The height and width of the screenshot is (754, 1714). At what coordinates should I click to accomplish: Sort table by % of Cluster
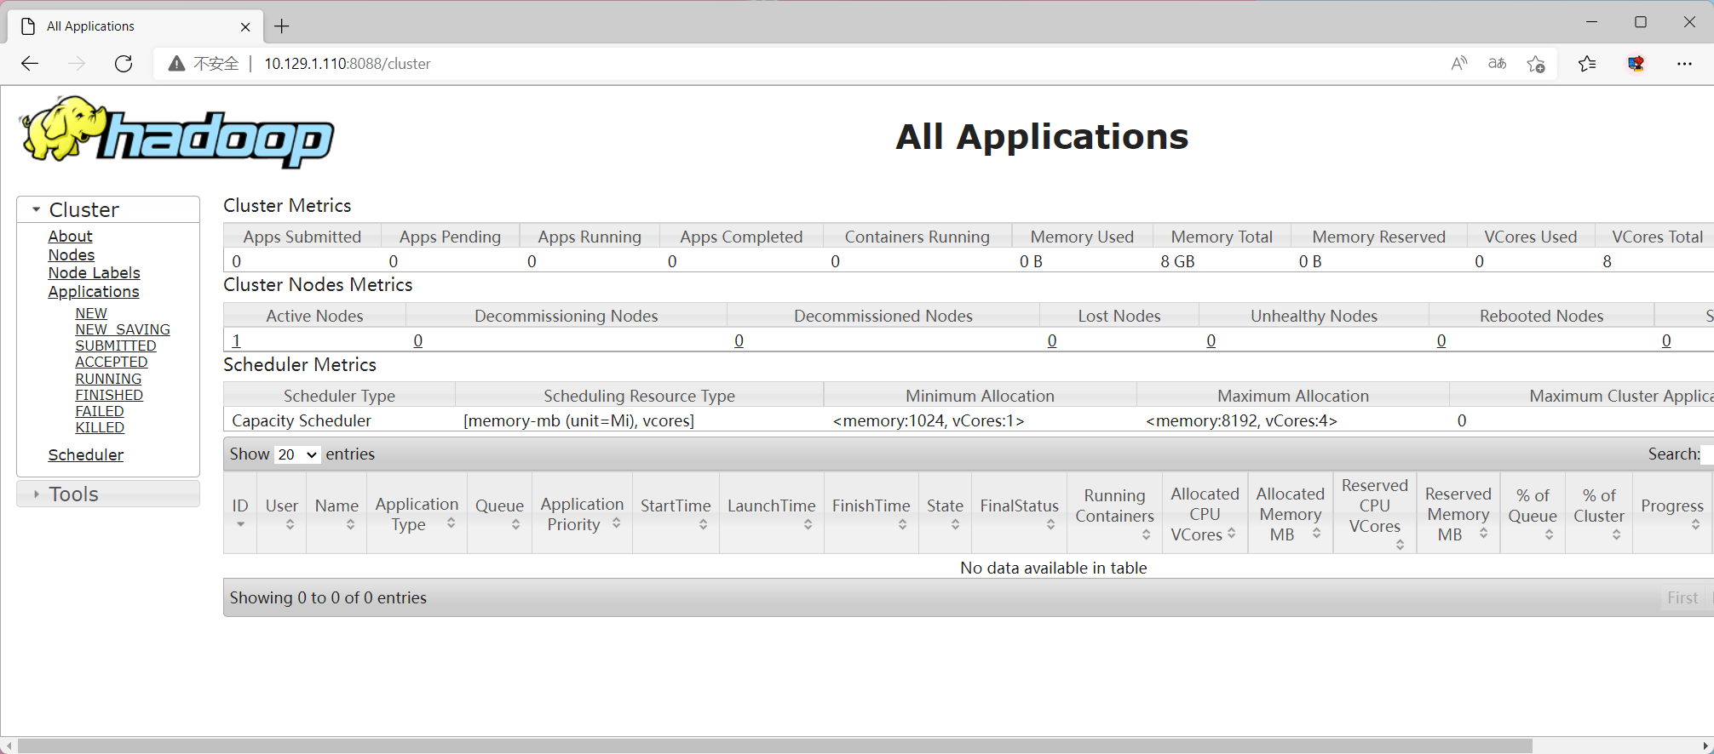1599,512
